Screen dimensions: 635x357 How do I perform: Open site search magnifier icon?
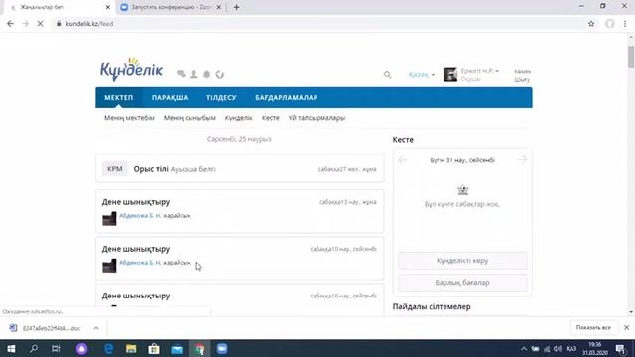388,75
